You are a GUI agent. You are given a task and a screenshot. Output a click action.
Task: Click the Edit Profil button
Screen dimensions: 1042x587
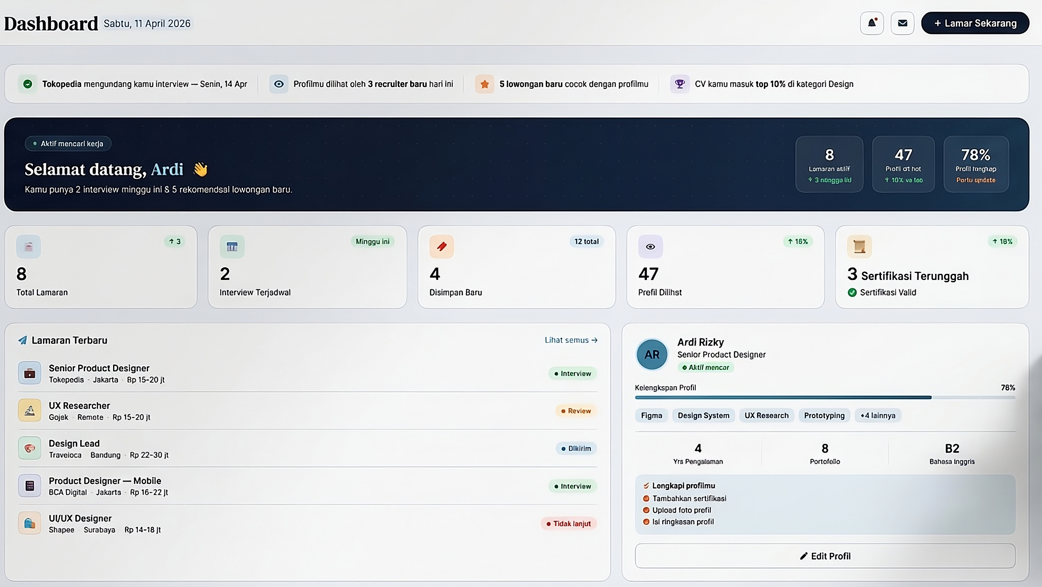[x=825, y=556]
